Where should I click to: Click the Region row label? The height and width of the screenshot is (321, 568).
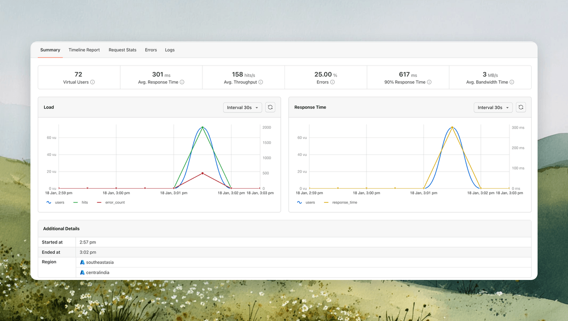(x=49, y=262)
